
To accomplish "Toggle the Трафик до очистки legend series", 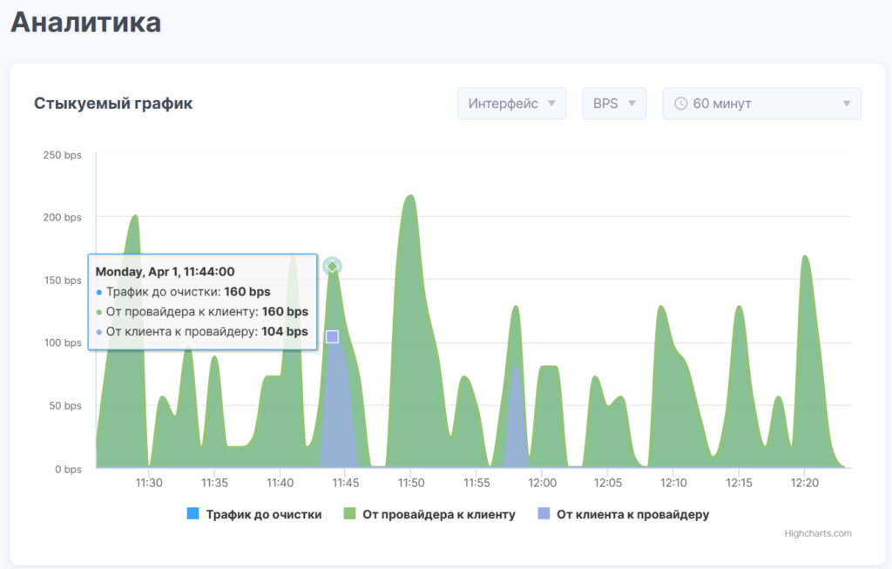I will point(254,514).
